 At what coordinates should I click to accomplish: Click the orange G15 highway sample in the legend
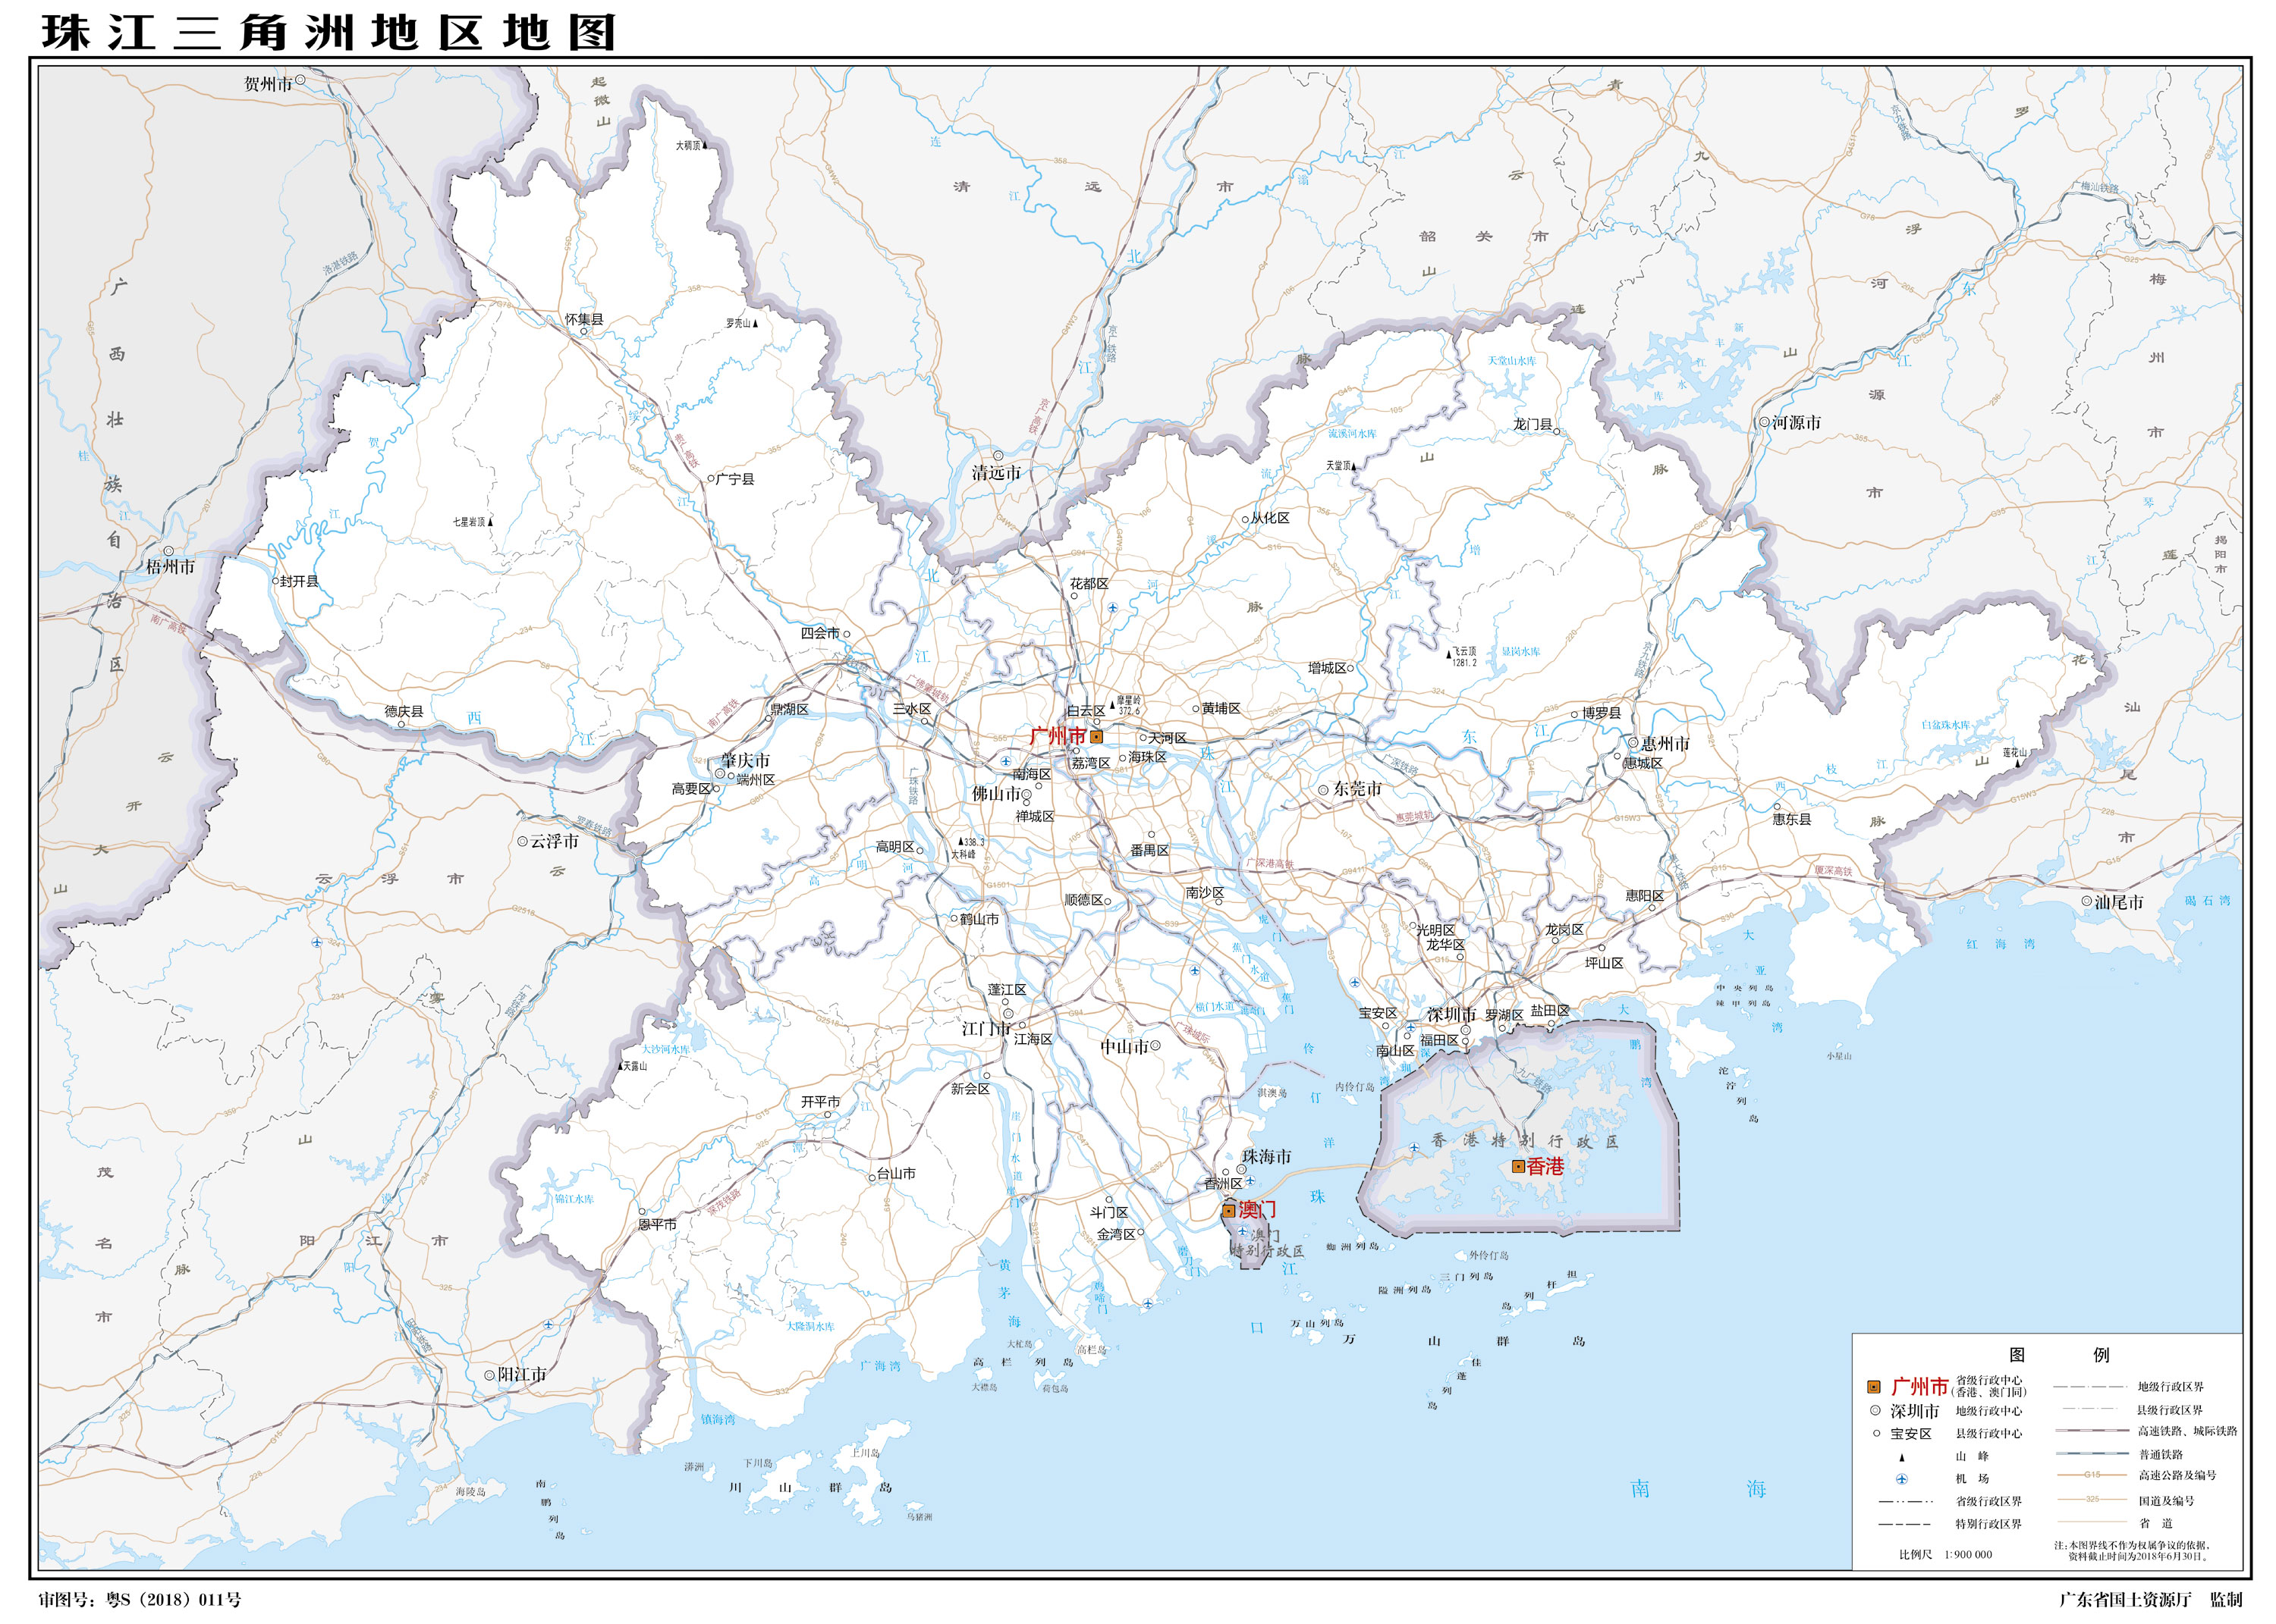pyautogui.click(x=2092, y=1475)
